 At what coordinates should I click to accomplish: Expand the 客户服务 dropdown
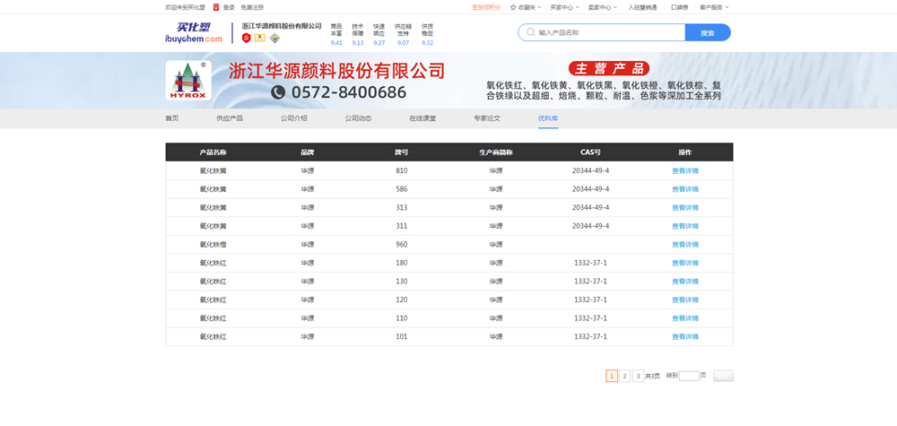tap(715, 7)
